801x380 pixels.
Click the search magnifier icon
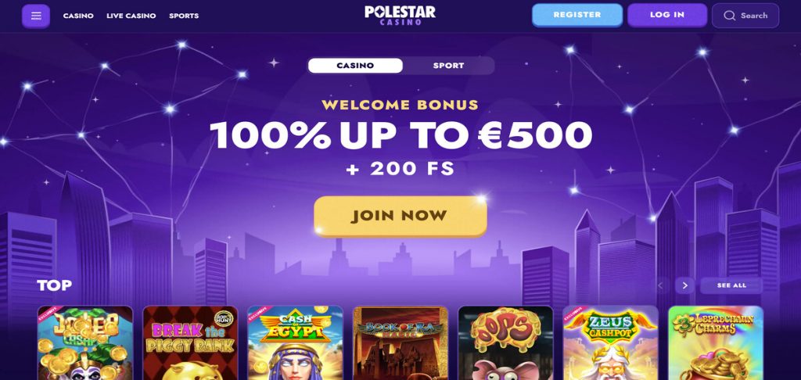[730, 16]
